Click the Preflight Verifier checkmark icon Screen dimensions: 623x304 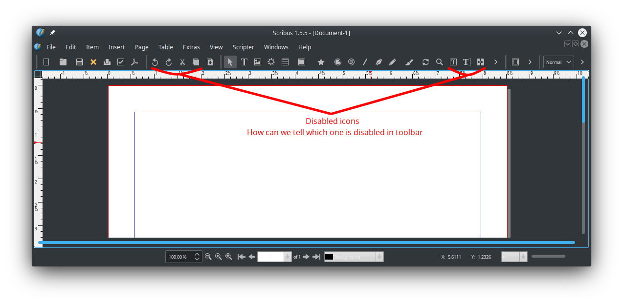(121, 62)
